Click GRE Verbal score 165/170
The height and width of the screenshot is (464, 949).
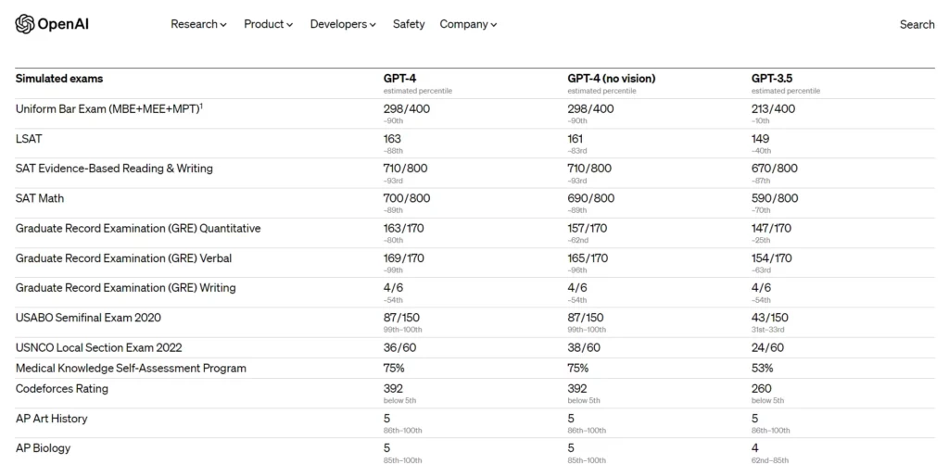point(588,258)
